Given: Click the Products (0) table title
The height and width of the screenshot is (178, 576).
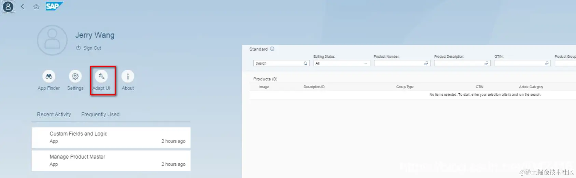Looking at the screenshot, I should [x=265, y=79].
